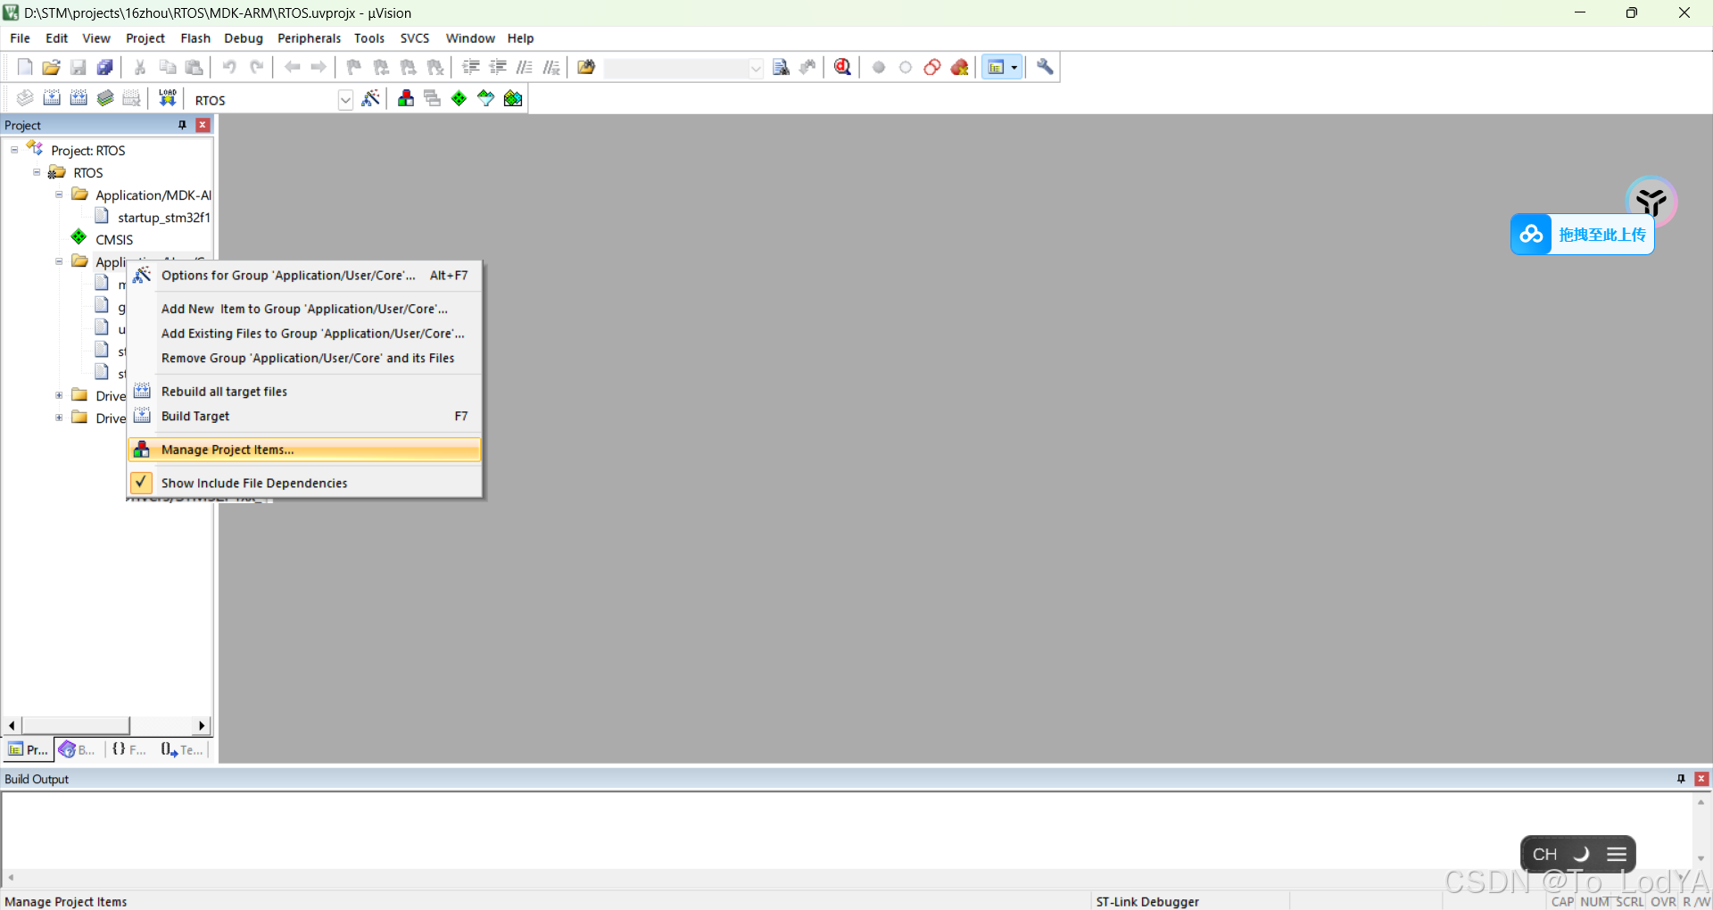Click the CH input method indicator

point(1545,854)
